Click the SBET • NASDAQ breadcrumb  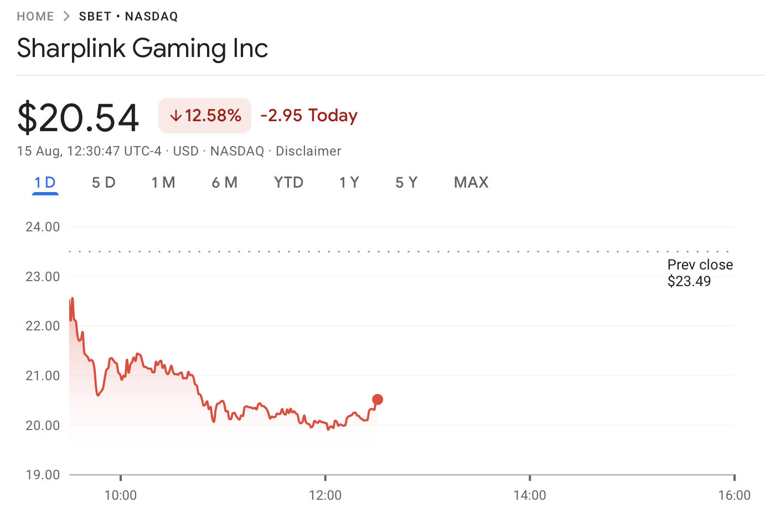point(128,16)
